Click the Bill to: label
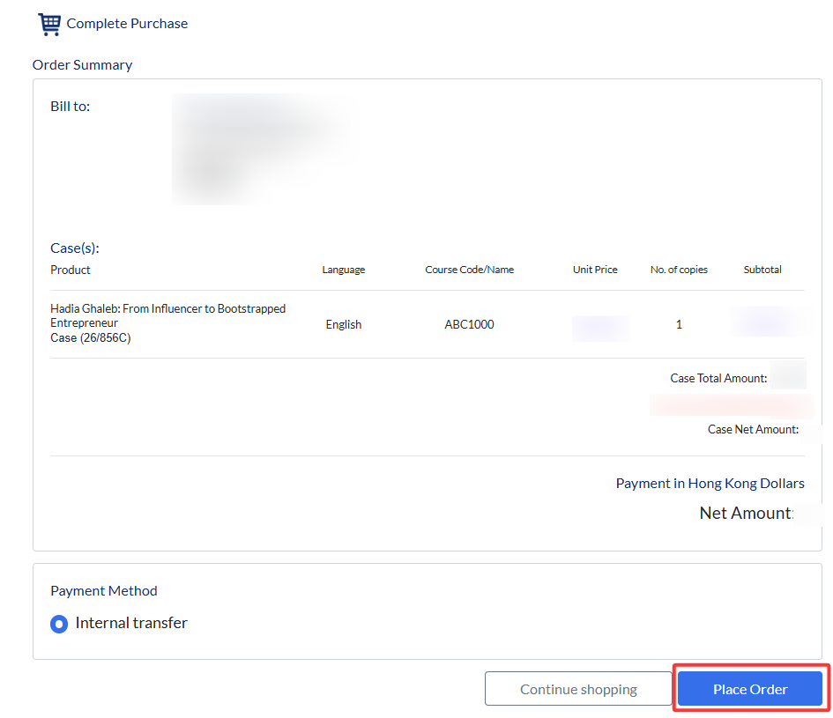This screenshot has width=833, height=718. [x=71, y=107]
